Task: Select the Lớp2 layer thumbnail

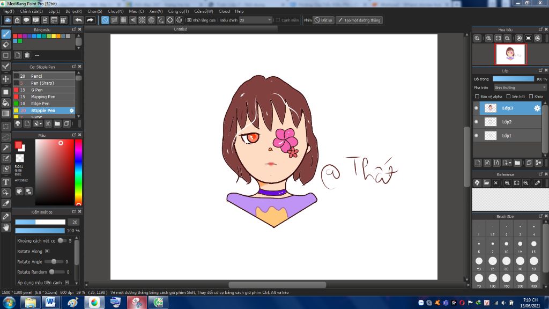Action: coord(490,122)
